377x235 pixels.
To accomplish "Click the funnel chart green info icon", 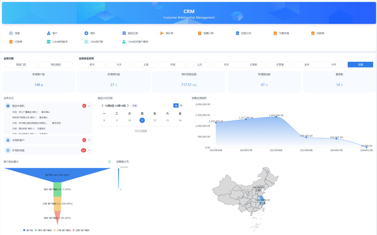I will coord(109,162).
